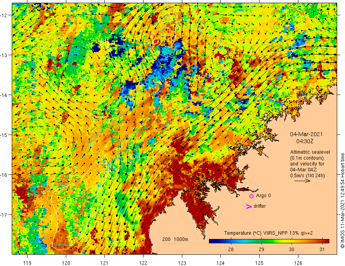
Task: Click the magenta drifter arrow symbol
Action: point(249,206)
